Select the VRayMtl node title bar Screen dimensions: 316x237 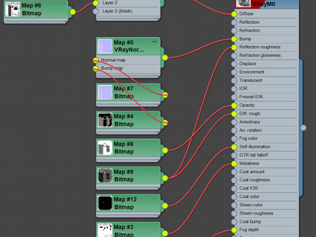(267, 4)
